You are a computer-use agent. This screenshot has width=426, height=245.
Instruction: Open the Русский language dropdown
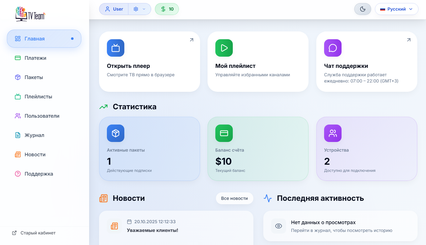pos(396,9)
